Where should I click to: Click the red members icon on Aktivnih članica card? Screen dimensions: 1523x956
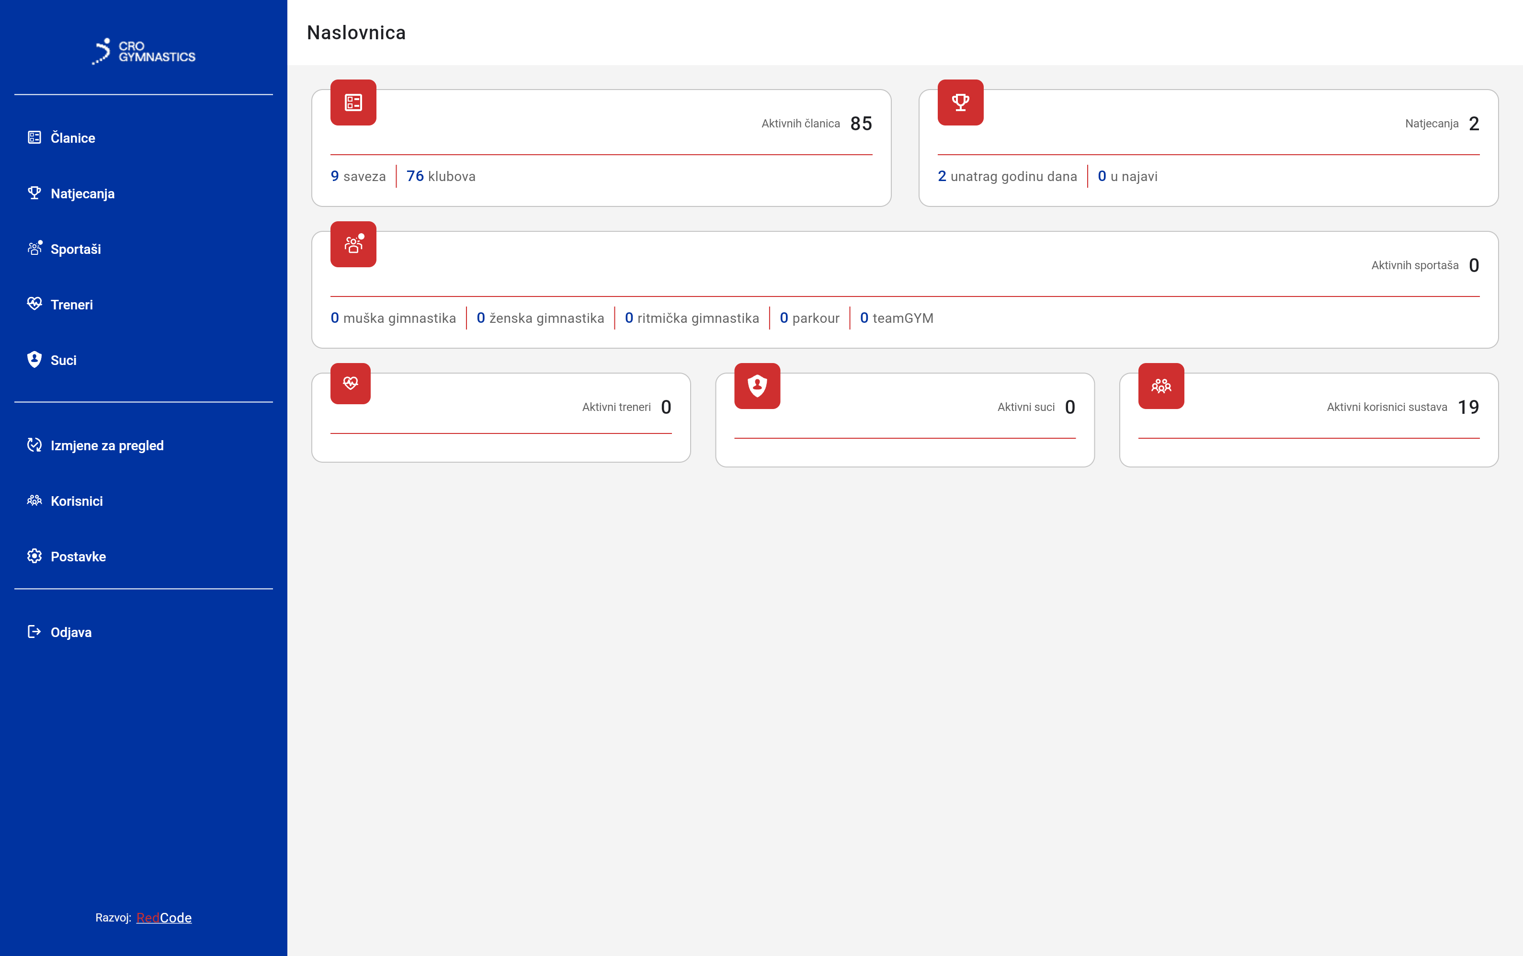[x=353, y=102]
